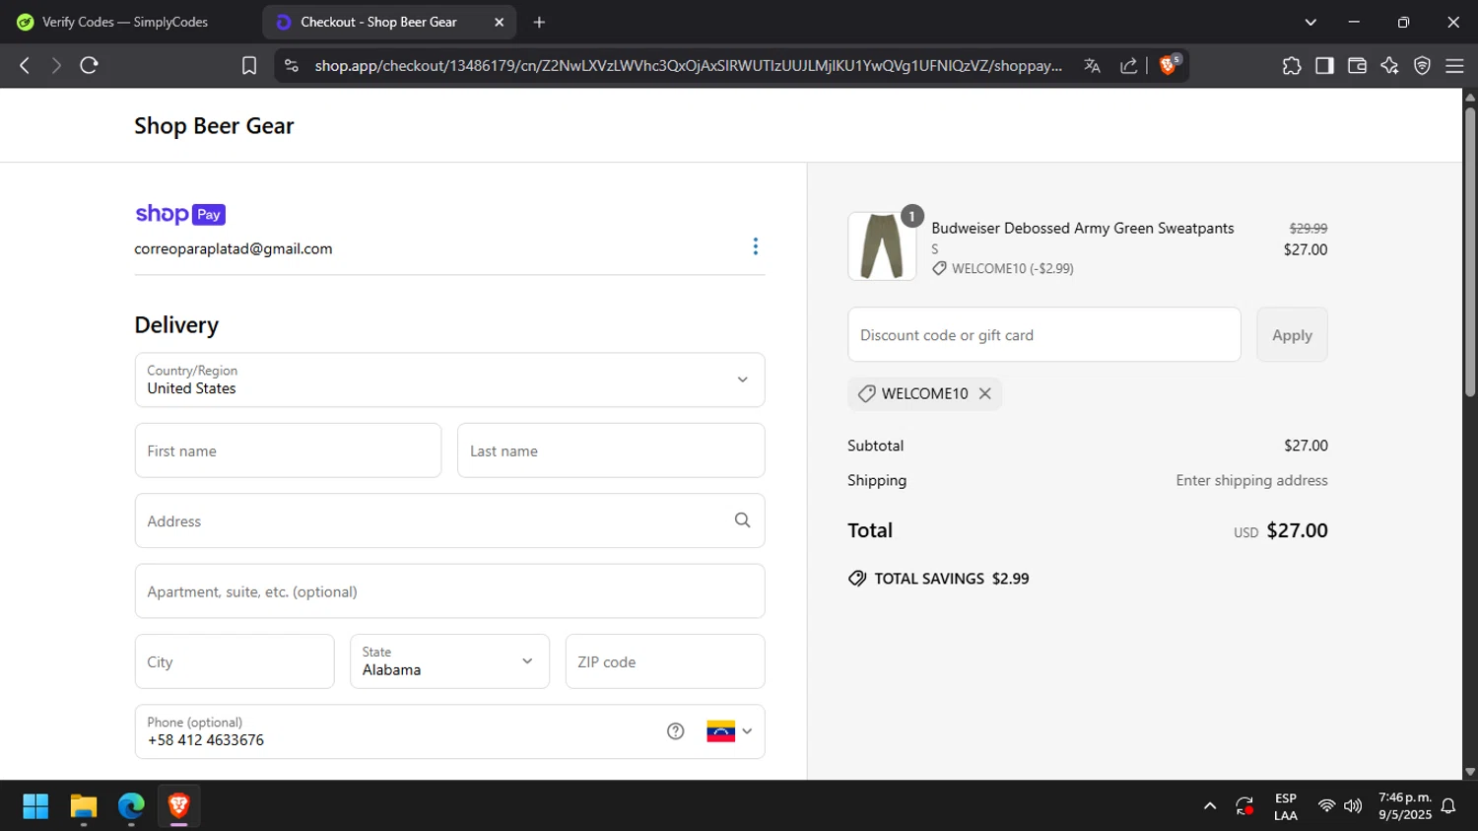The width and height of the screenshot is (1478, 831).
Task: Click the sweatpants product thumbnail
Action: [x=882, y=246]
